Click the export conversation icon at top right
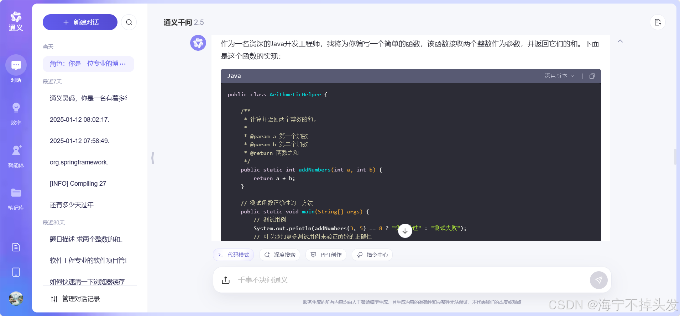 [658, 22]
